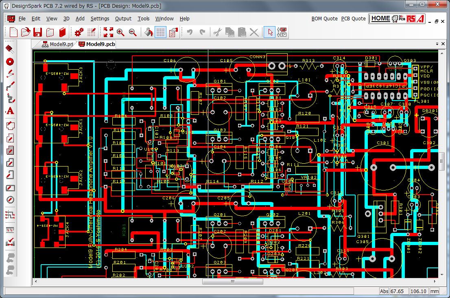Screen dimensions: 450x298
Task: Select the Add Text tool
Action: pyautogui.click(x=10, y=111)
